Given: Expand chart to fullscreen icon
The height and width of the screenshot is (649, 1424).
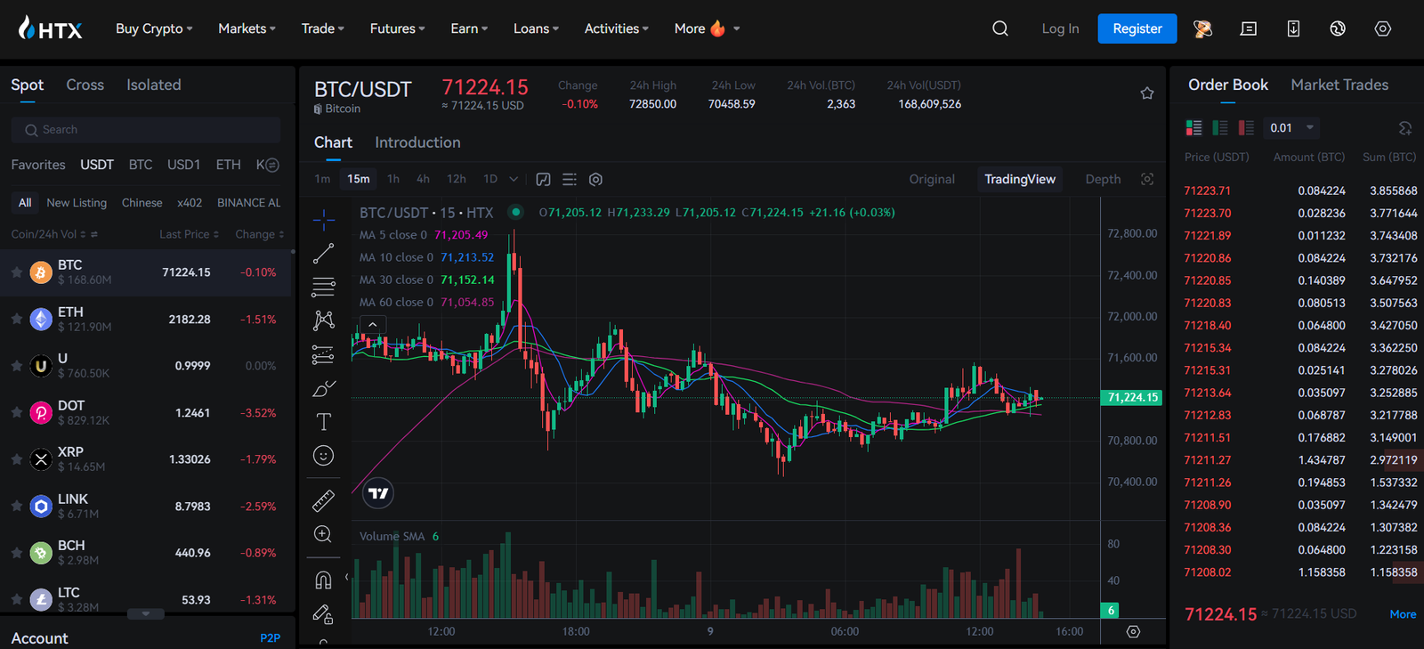Looking at the screenshot, I should pyautogui.click(x=1147, y=179).
